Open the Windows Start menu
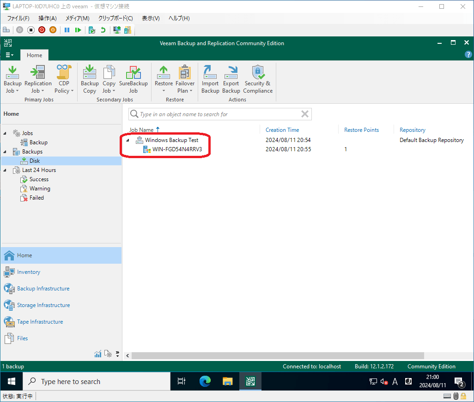Screen dimensions: 474x402 click(x=12, y=382)
